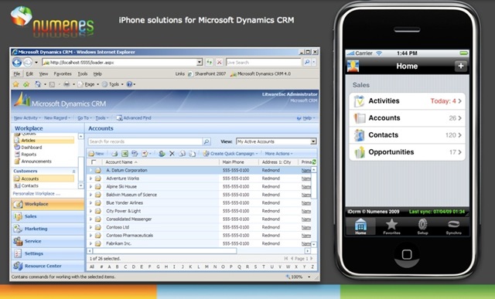
Task: Open the View menu
Action: coord(43,74)
